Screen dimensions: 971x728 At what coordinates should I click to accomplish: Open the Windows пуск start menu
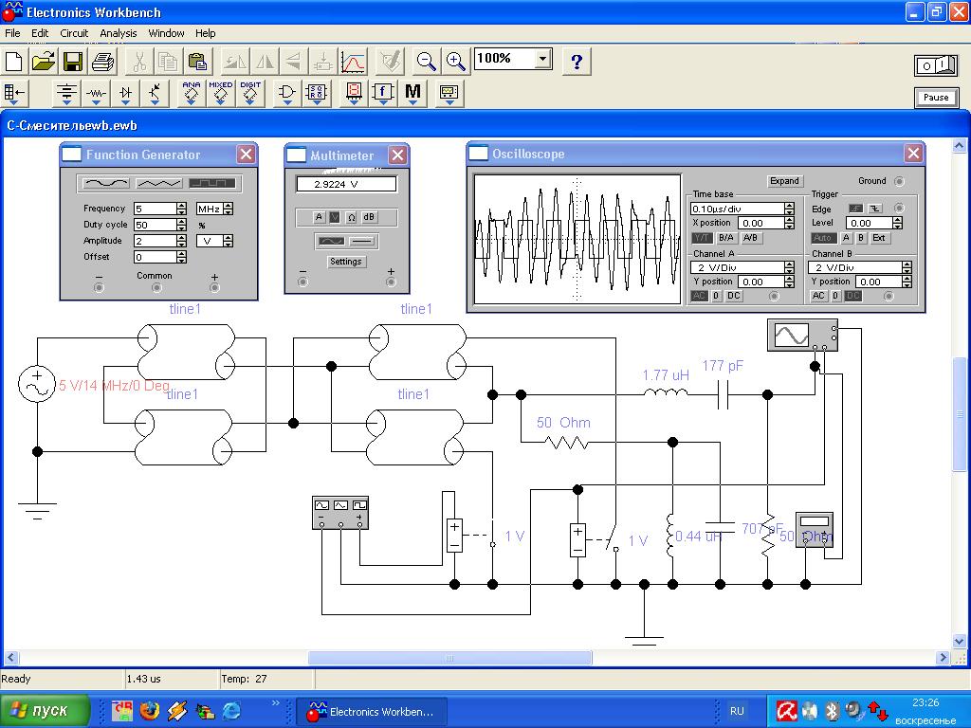[x=46, y=711]
